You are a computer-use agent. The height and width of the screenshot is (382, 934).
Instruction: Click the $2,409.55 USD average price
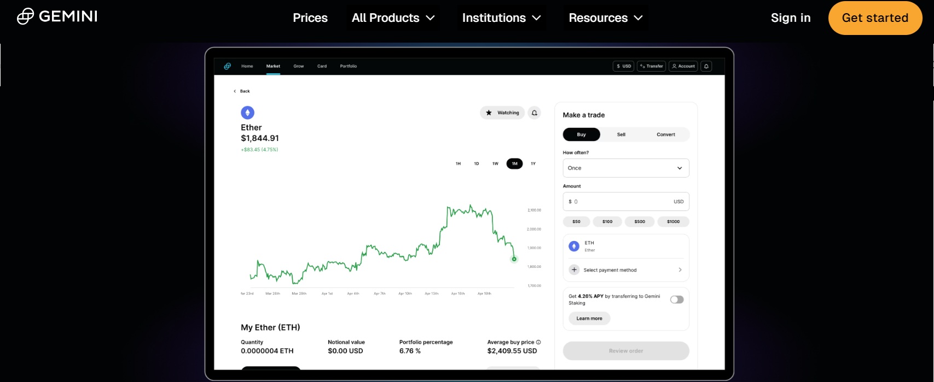click(512, 351)
